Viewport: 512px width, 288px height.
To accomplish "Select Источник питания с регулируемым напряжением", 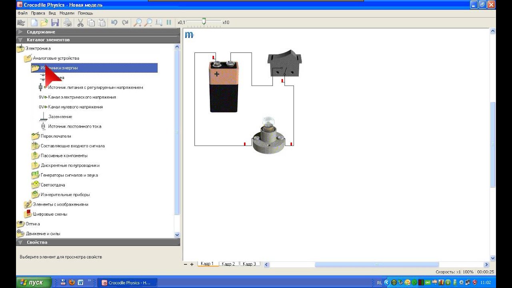I will pos(95,88).
